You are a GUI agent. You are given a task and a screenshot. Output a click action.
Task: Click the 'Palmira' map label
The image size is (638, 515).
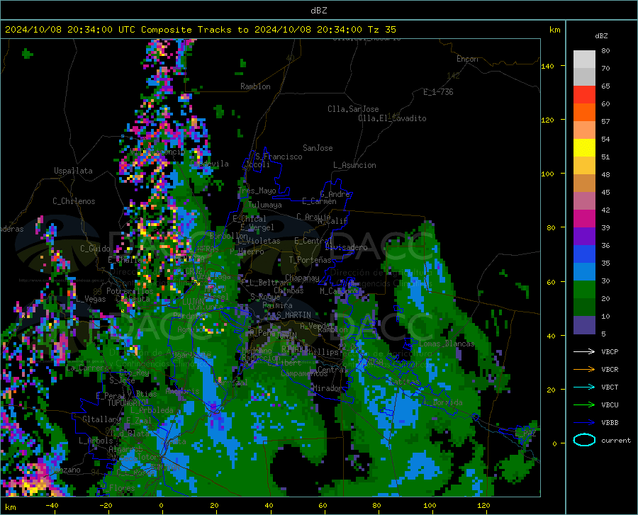(x=277, y=305)
